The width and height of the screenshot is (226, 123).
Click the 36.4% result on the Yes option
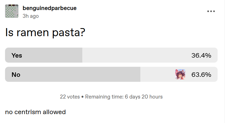201,55
